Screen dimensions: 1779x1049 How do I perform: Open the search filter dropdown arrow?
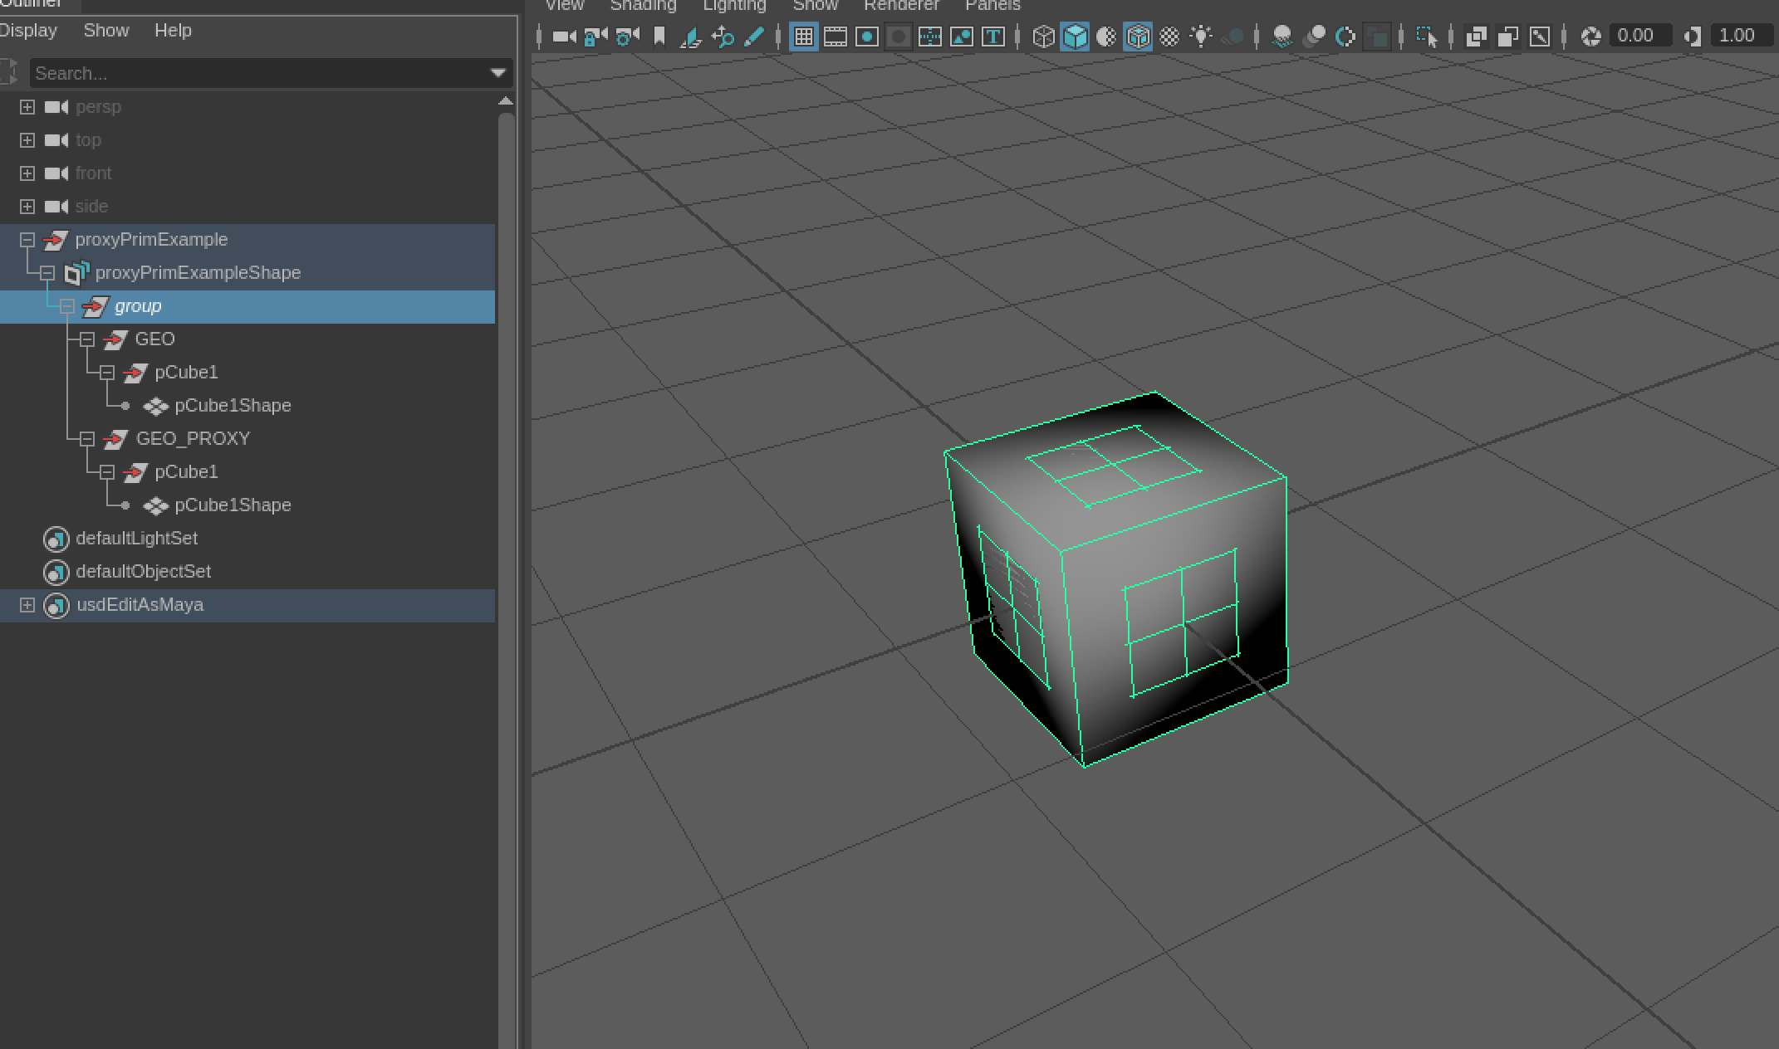pos(498,73)
